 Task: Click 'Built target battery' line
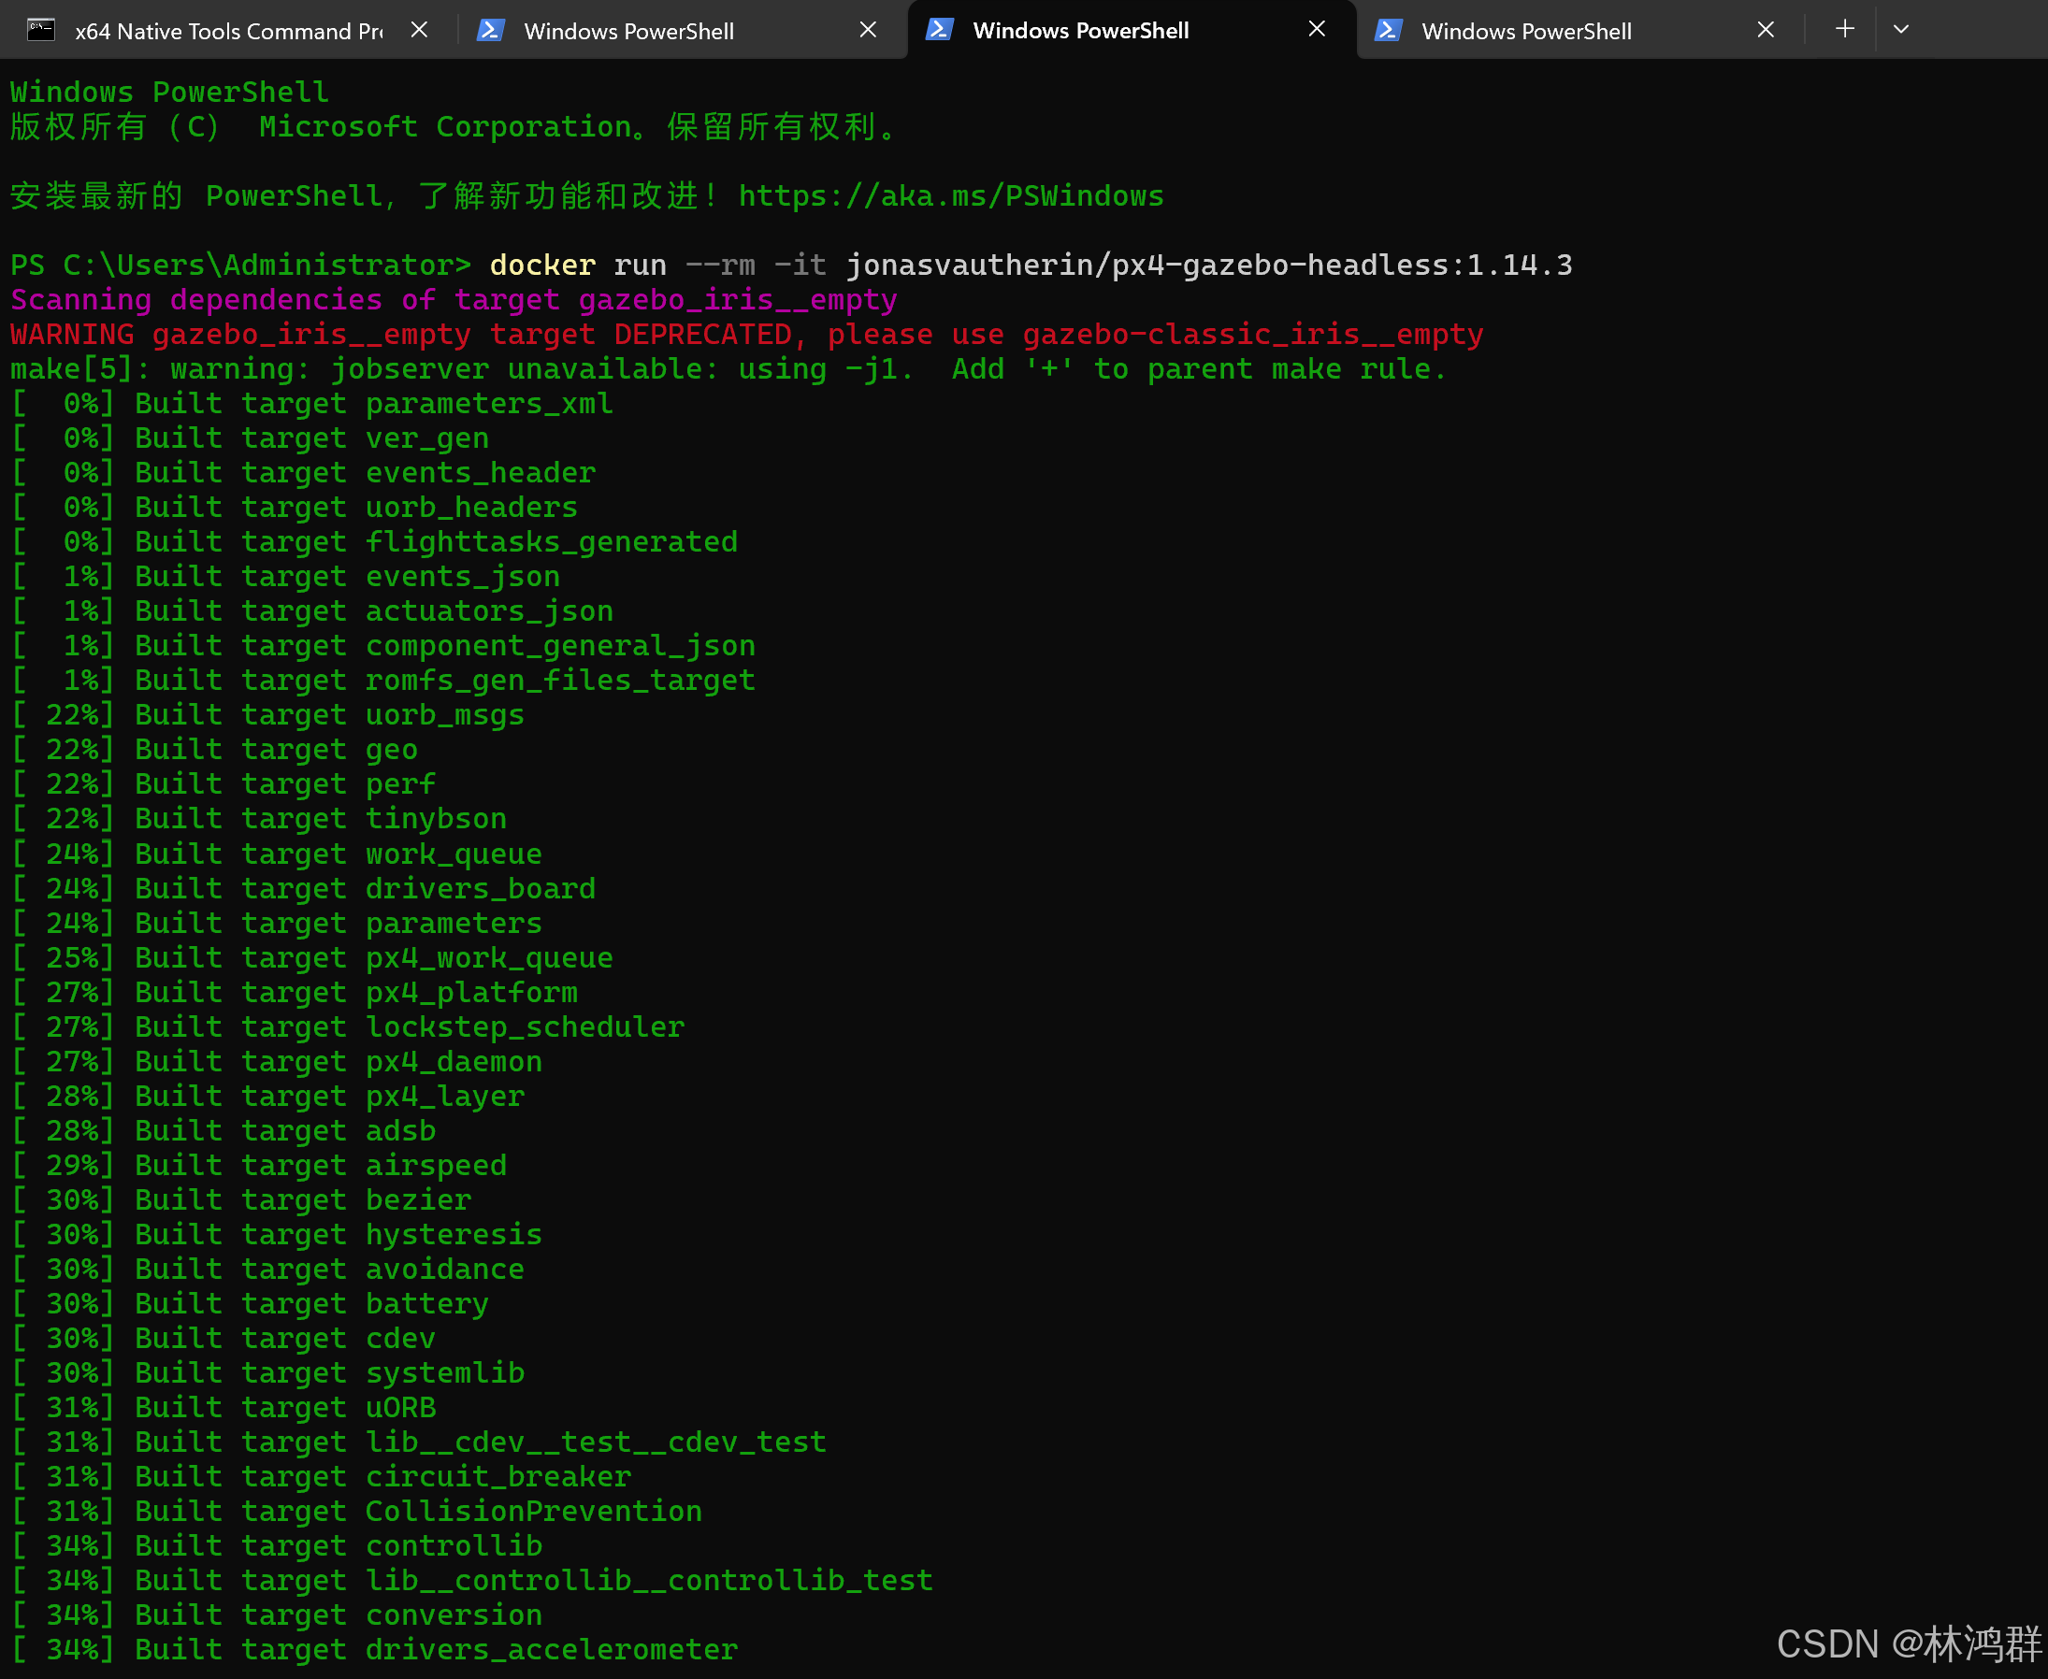(x=251, y=1304)
